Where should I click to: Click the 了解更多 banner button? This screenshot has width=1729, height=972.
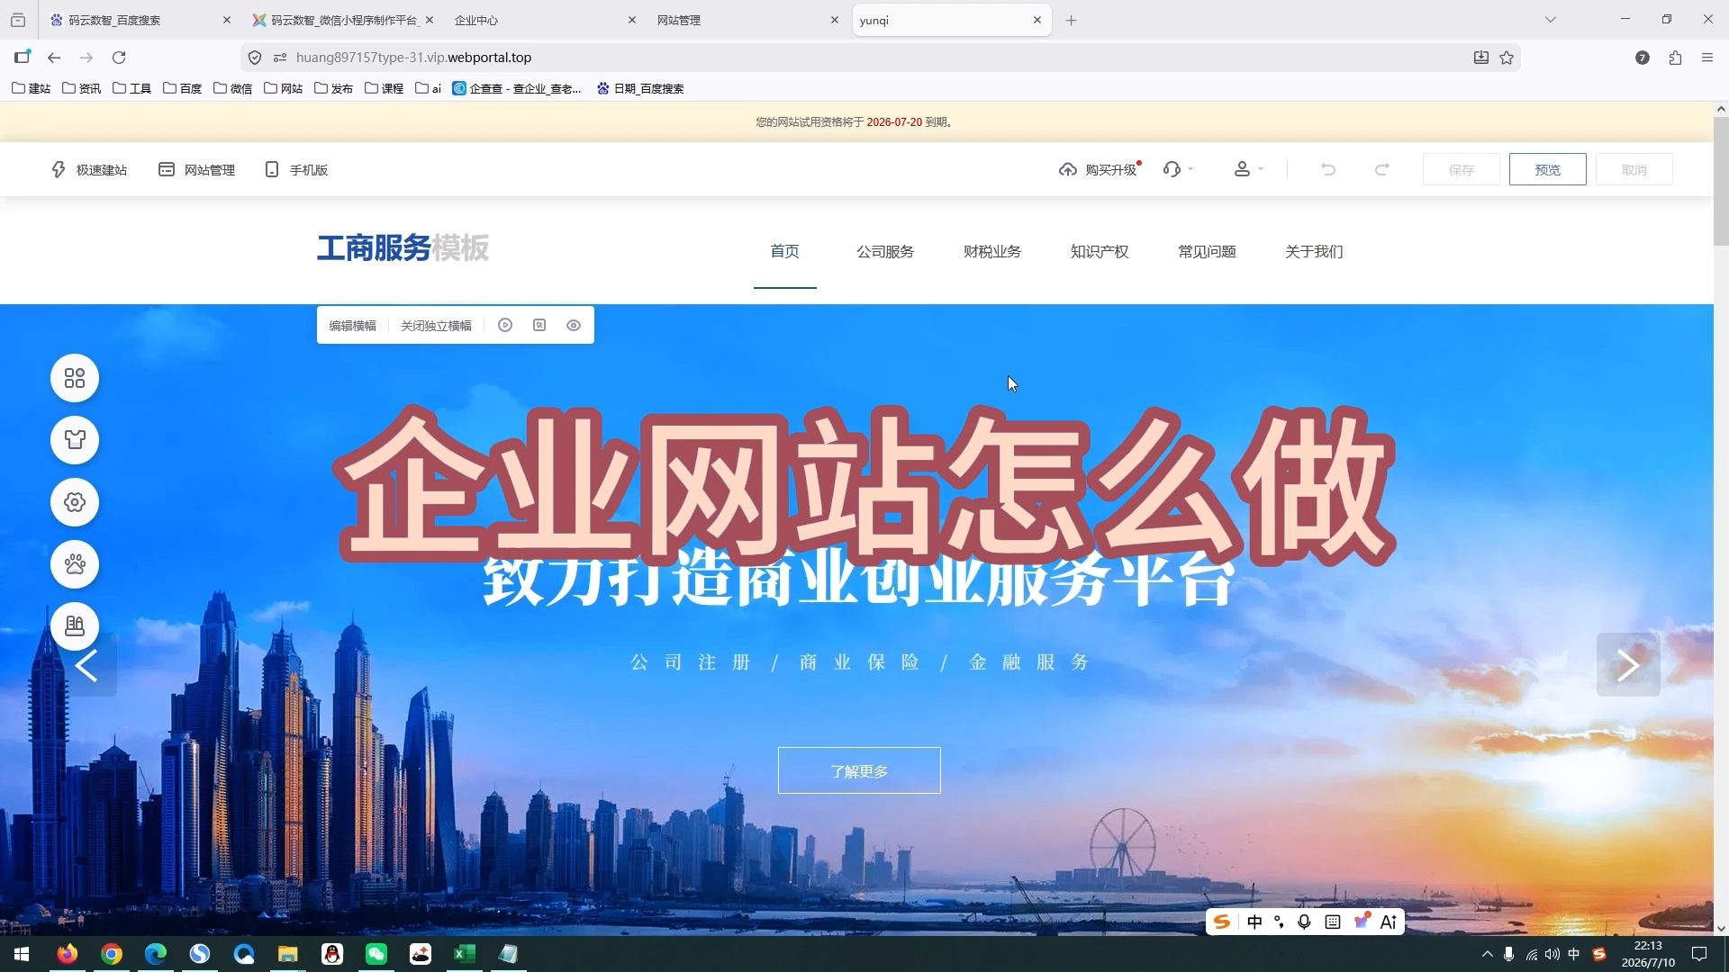tap(859, 770)
